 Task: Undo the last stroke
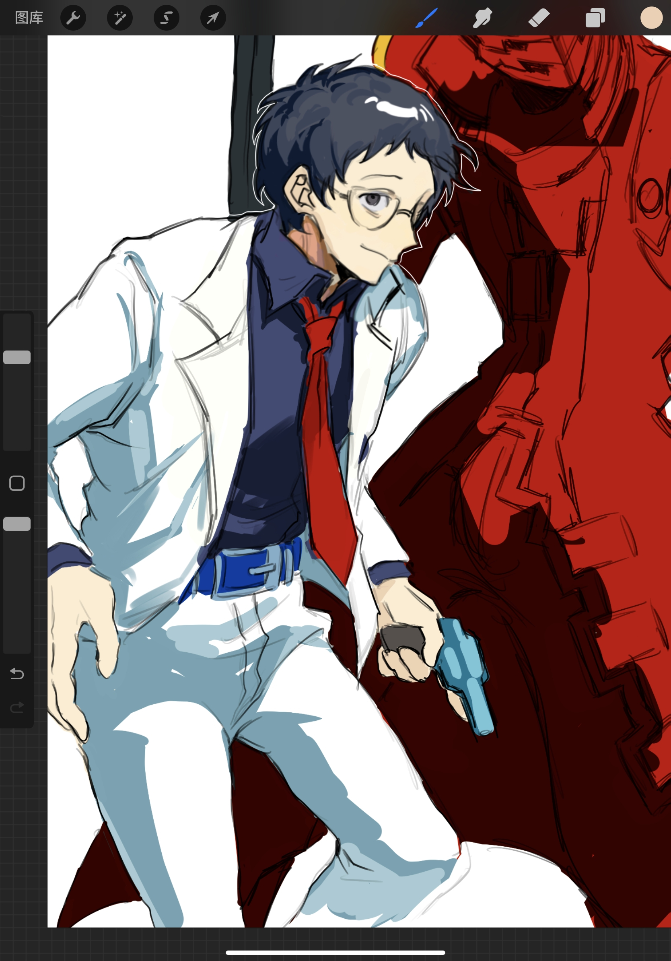(17, 673)
